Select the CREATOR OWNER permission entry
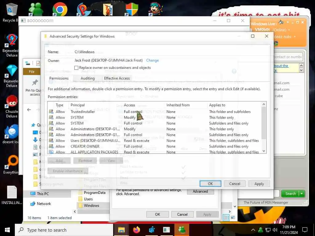 tap(155, 147)
